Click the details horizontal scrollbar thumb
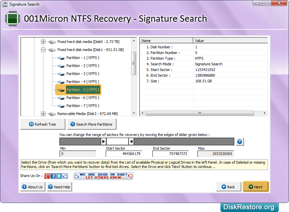 (x=200, y=113)
